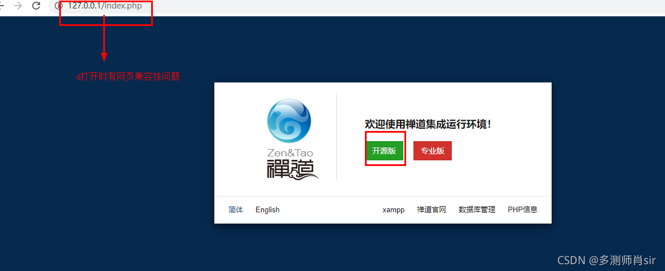This screenshot has width=665, height=271.
Task: Open the 禅道官网 link
Action: coord(431,209)
